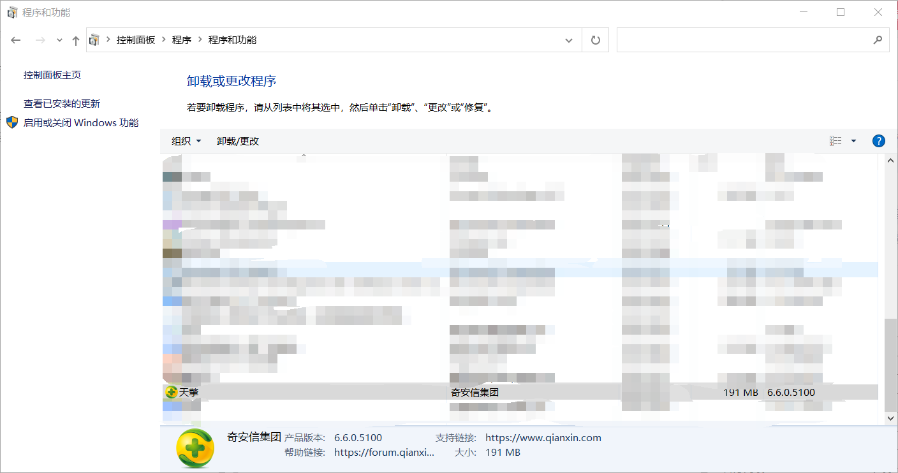898x473 pixels.
Task: Open the view options dropdown arrow
Action: 854,140
